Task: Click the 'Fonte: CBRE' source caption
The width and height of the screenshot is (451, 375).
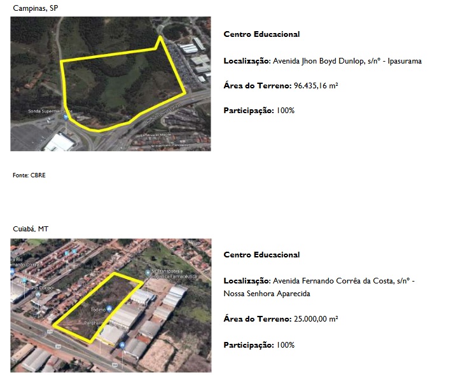Action: (x=29, y=175)
